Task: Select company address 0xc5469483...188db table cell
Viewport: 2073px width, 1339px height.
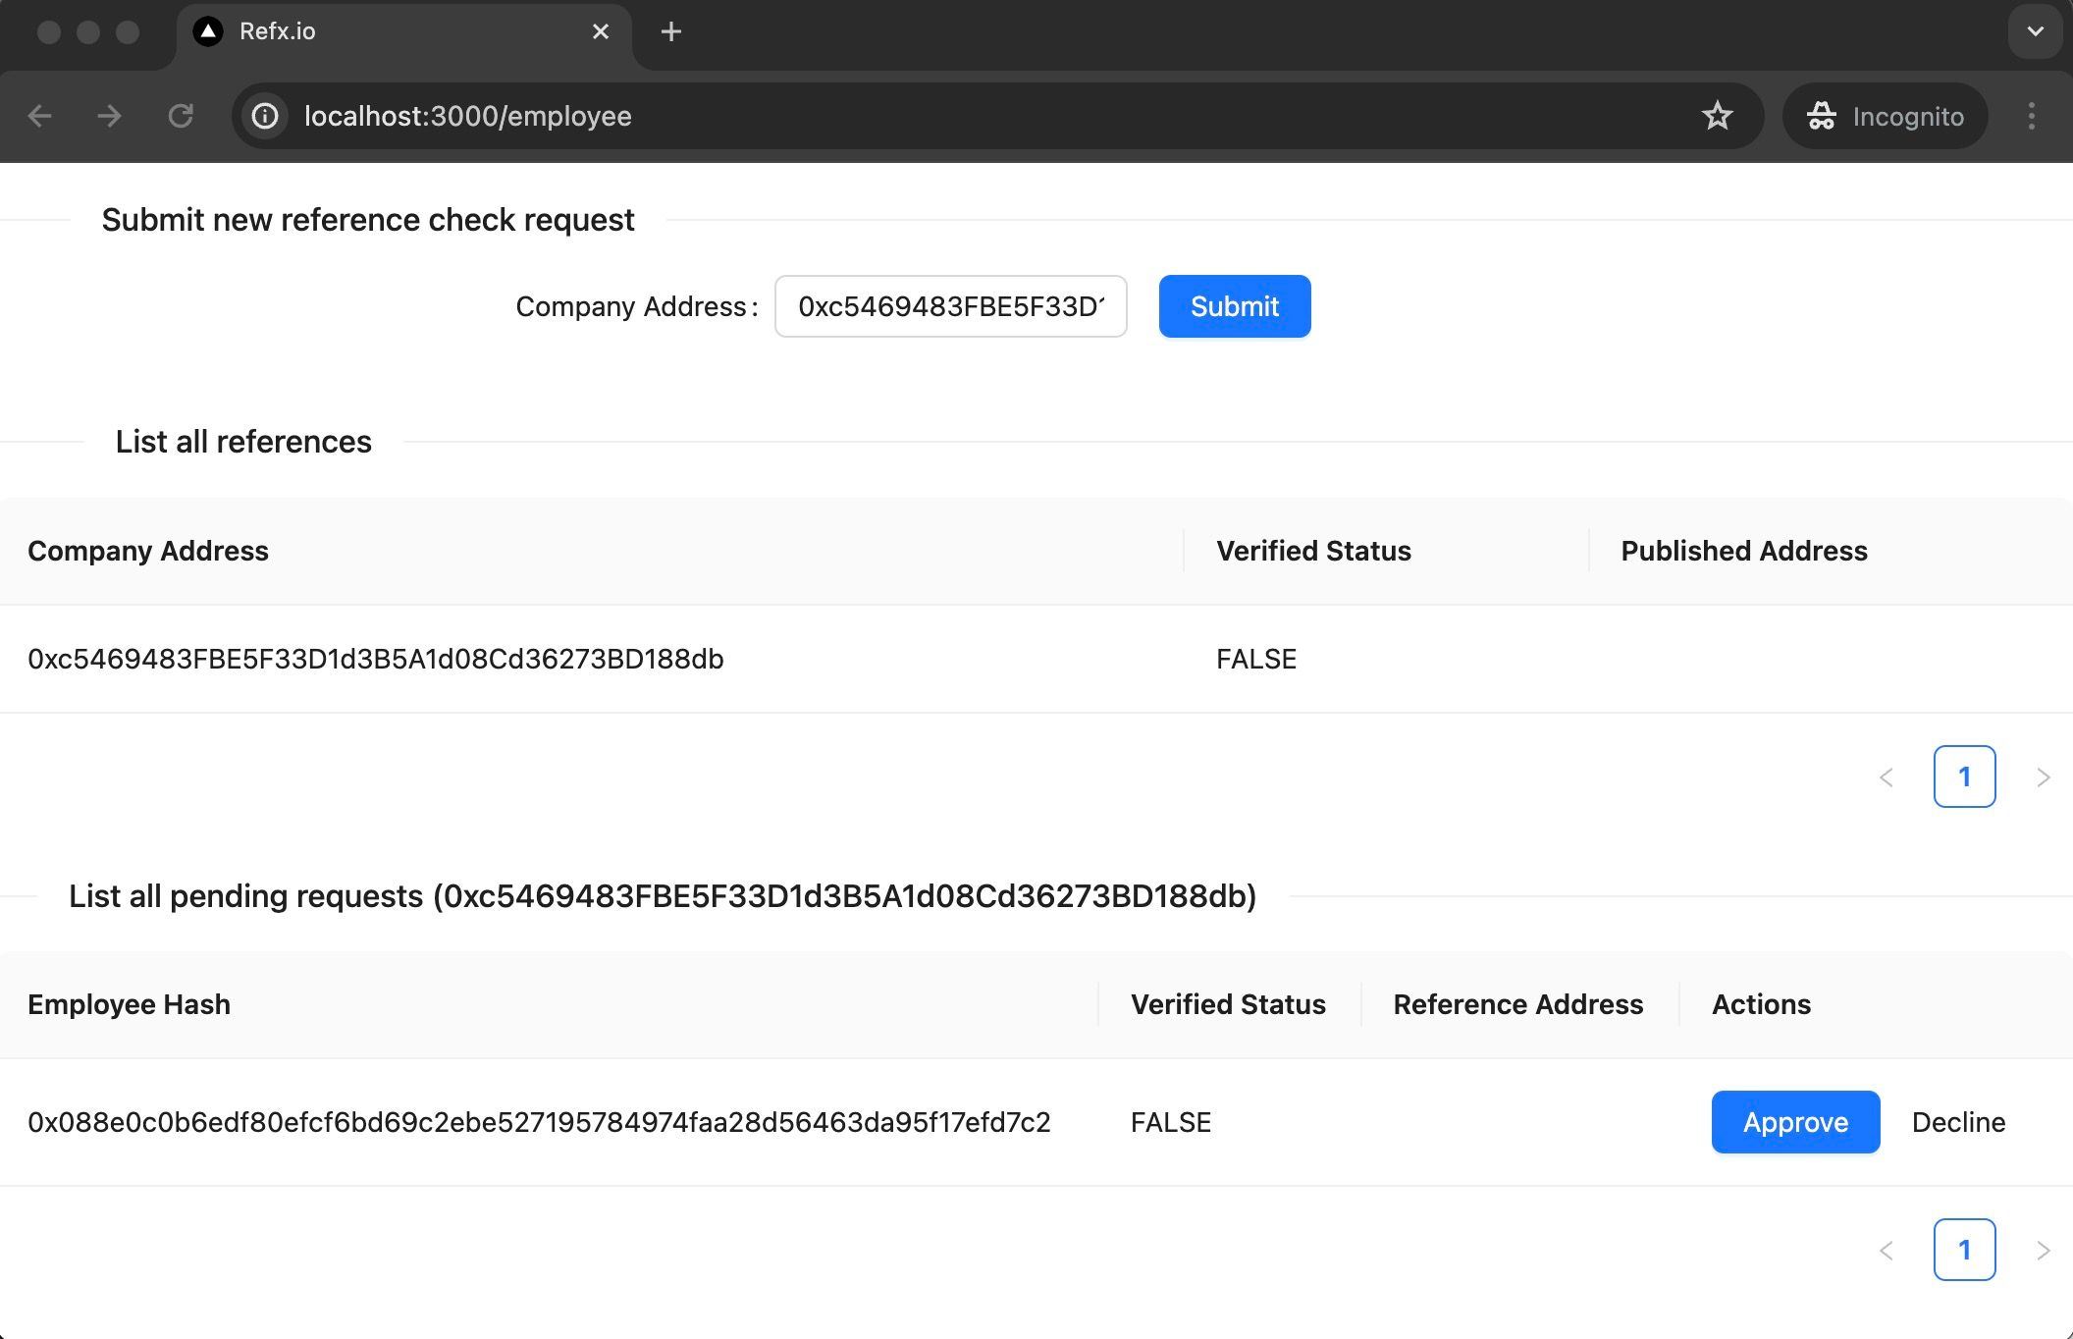Action: coord(592,659)
